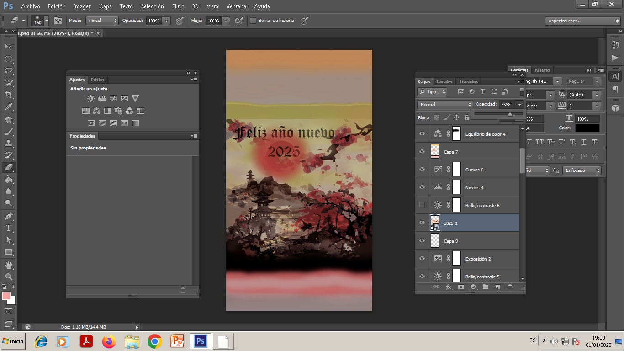Open the layer filter Tipo dropdown
This screenshot has height=351, width=624.
pyautogui.click(x=432, y=92)
